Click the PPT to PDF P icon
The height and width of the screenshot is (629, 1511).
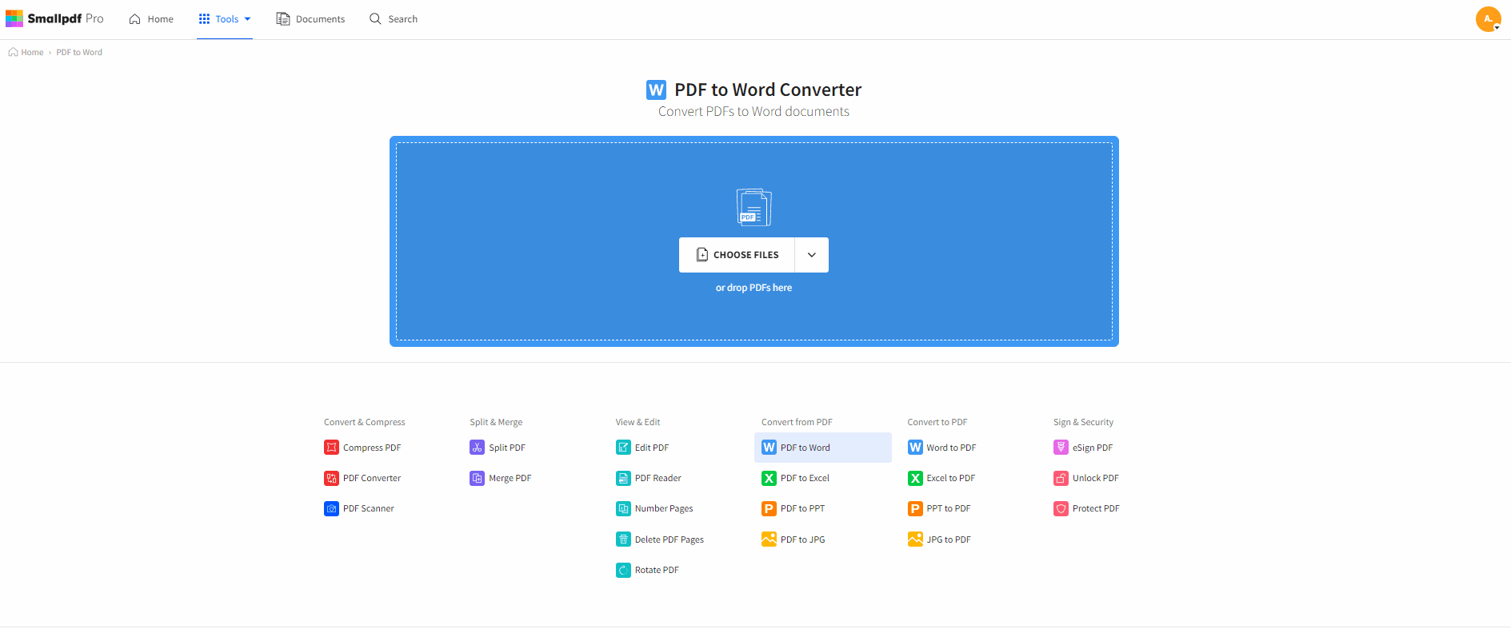(915, 508)
